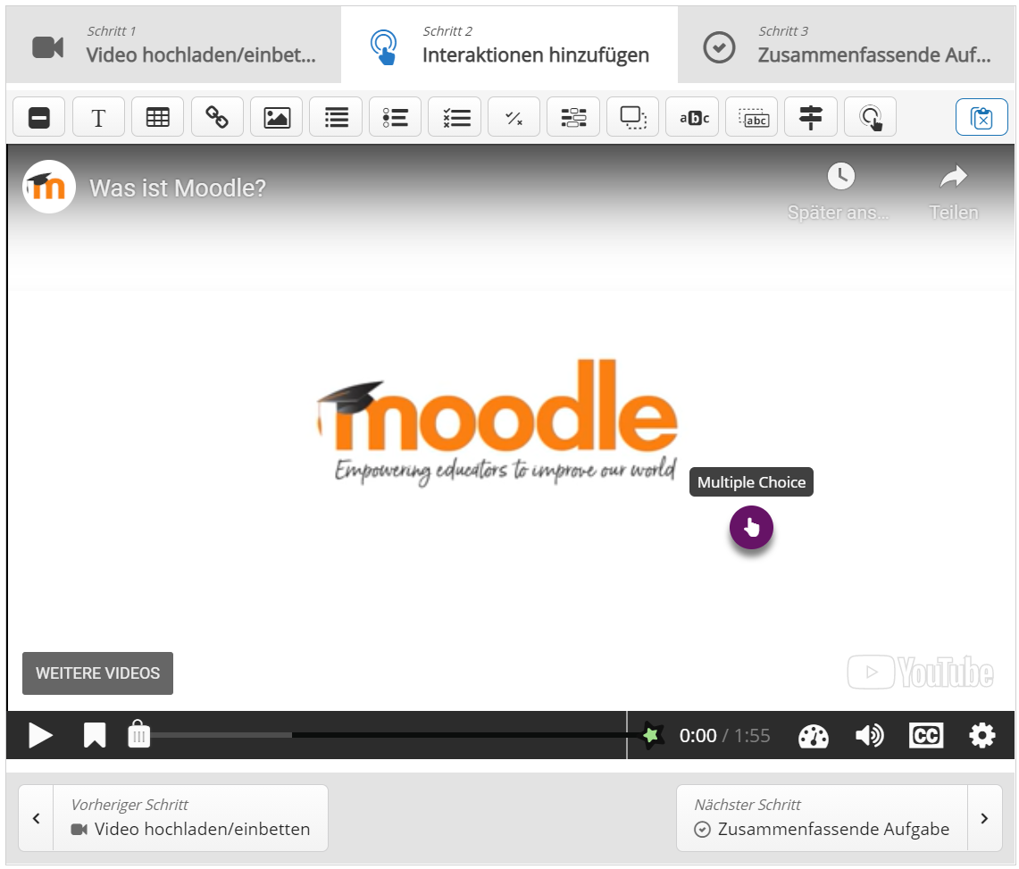Add a Crossroads signpost interaction
1019x869 pixels.
pyautogui.click(x=810, y=117)
